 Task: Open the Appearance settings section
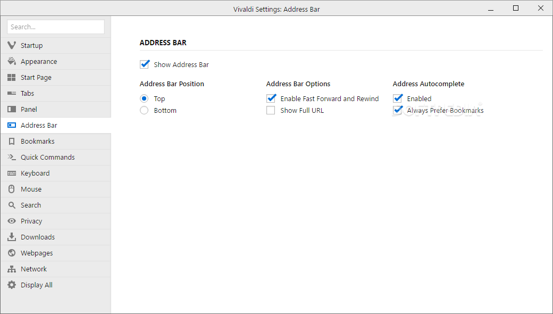point(39,61)
